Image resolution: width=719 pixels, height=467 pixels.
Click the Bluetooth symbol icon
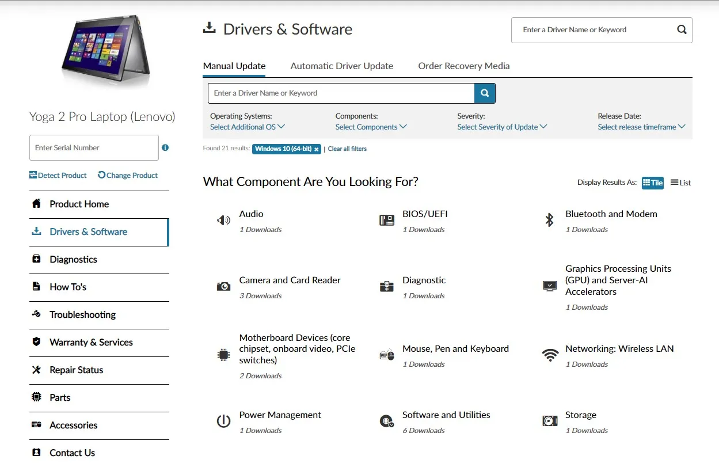click(549, 220)
